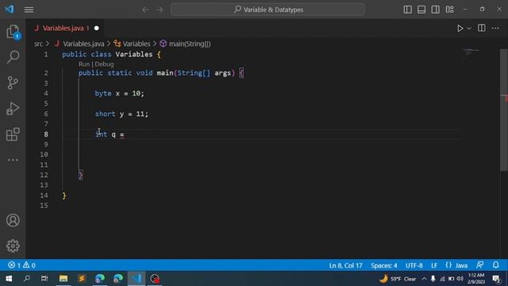Viewport: 508px width, 286px height.
Task: Click the VS Code taskbar icon
Action: click(x=137, y=279)
